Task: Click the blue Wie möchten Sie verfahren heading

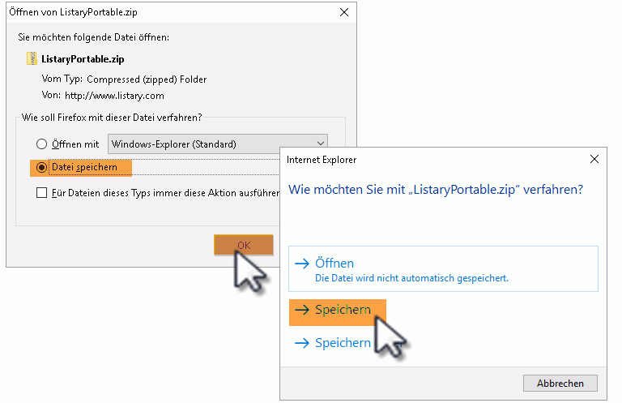Action: (x=436, y=190)
